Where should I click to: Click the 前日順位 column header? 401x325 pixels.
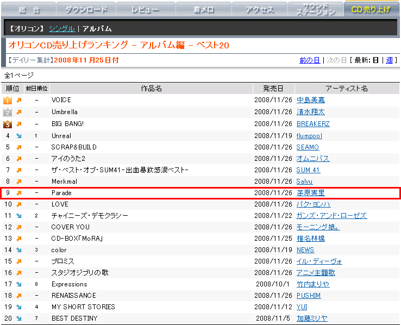(36, 89)
